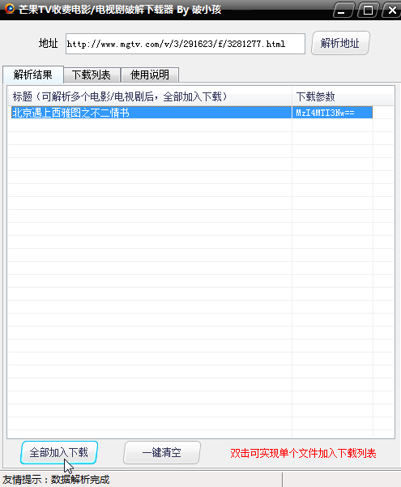Click the red 双击可实现单个文件加入下载列表 hint
This screenshot has height=487, width=401.
click(303, 454)
